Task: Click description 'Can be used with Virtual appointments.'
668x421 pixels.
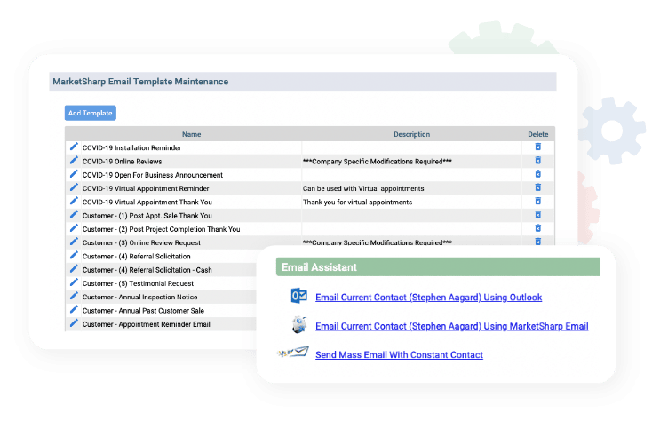Action: click(364, 188)
